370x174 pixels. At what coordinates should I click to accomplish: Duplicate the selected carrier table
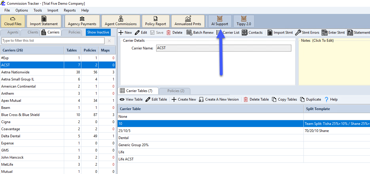(x=311, y=99)
